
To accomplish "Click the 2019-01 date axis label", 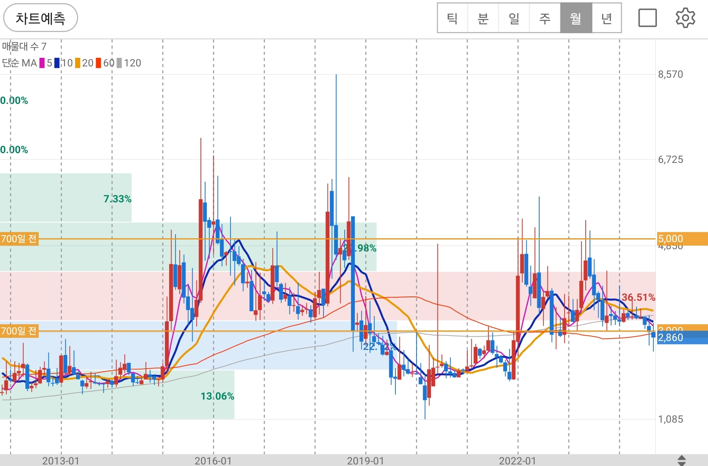I will tap(366, 461).
